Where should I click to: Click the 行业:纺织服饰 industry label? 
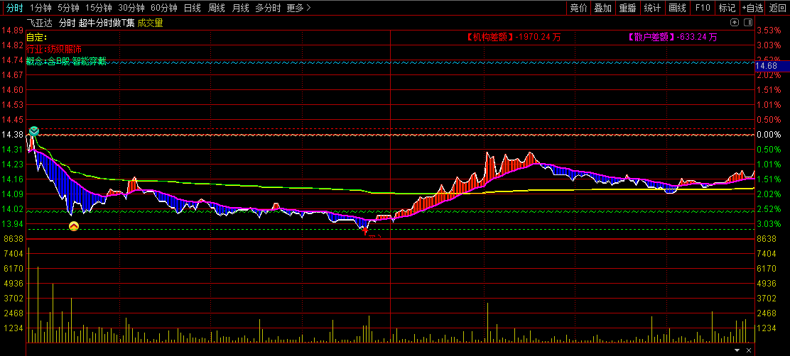click(x=53, y=49)
